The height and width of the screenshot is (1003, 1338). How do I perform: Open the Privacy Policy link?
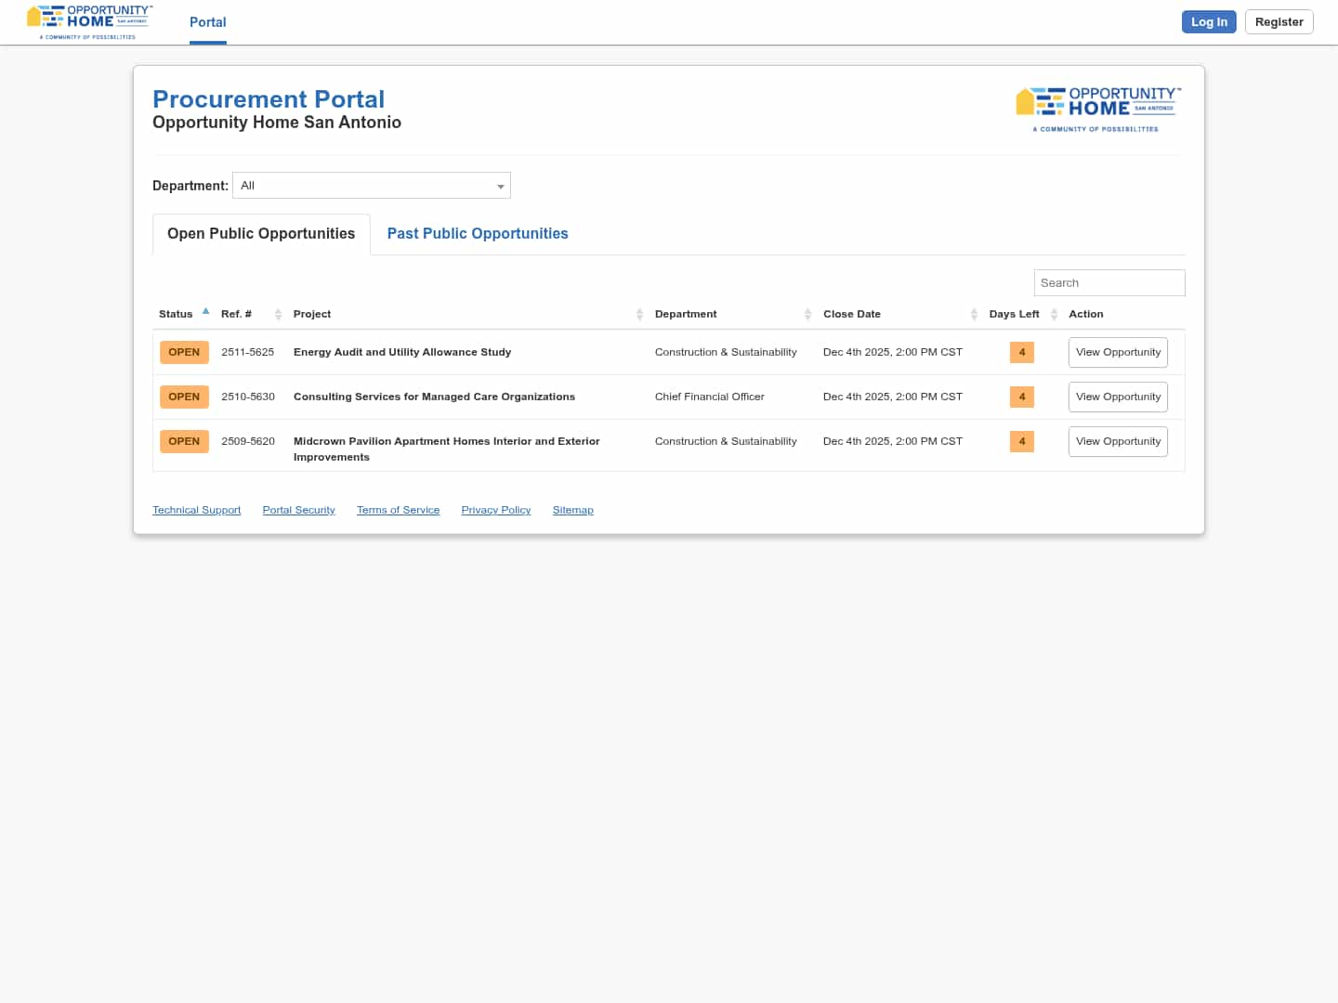coord(496,511)
